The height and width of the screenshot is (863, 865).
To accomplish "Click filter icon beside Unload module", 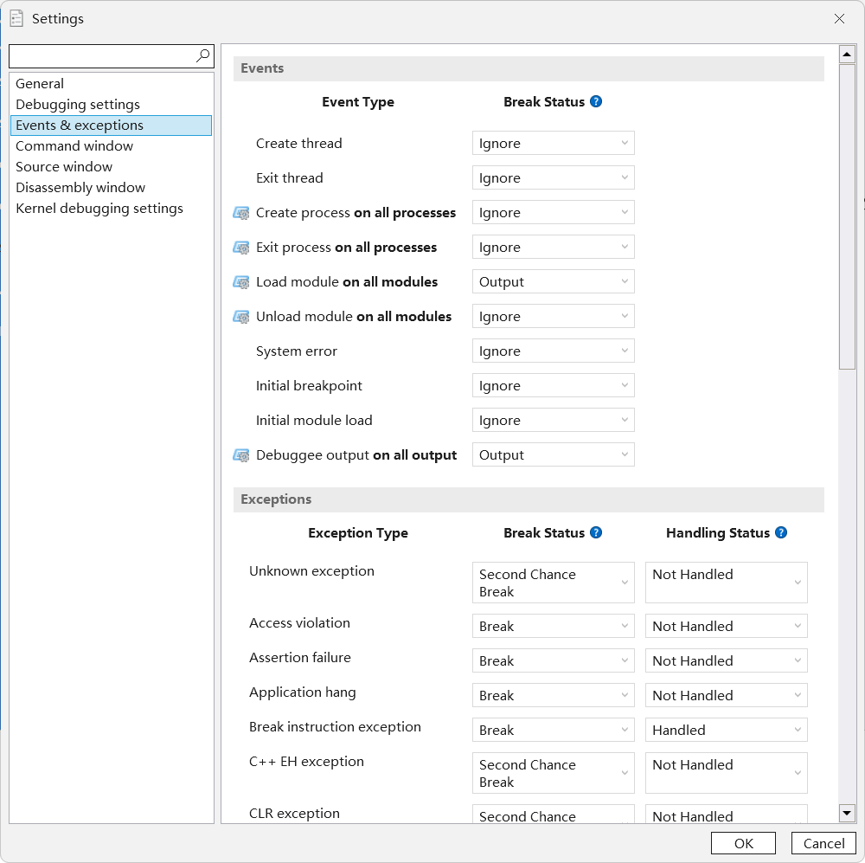I will pyautogui.click(x=241, y=317).
